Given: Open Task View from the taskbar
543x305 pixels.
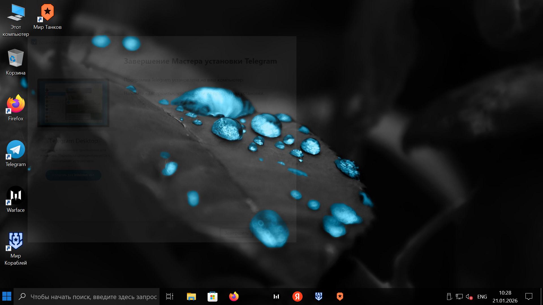Looking at the screenshot, I should (x=170, y=297).
